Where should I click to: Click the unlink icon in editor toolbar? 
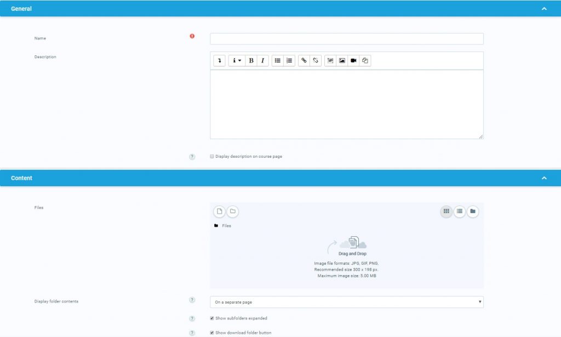click(x=316, y=61)
